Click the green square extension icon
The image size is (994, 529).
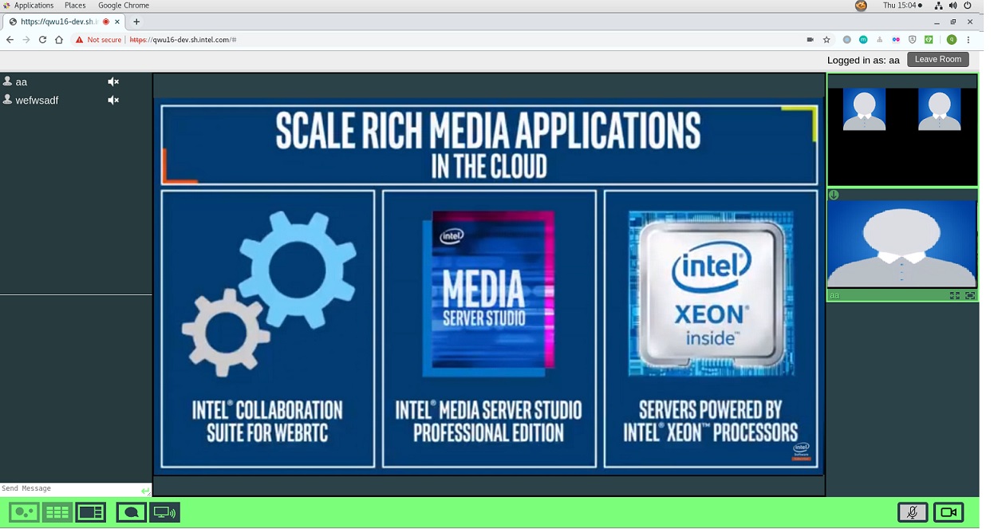point(929,39)
